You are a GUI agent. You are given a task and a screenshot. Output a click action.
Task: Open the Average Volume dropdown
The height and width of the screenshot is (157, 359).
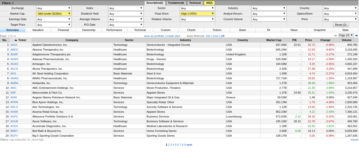click(x=126, y=19)
